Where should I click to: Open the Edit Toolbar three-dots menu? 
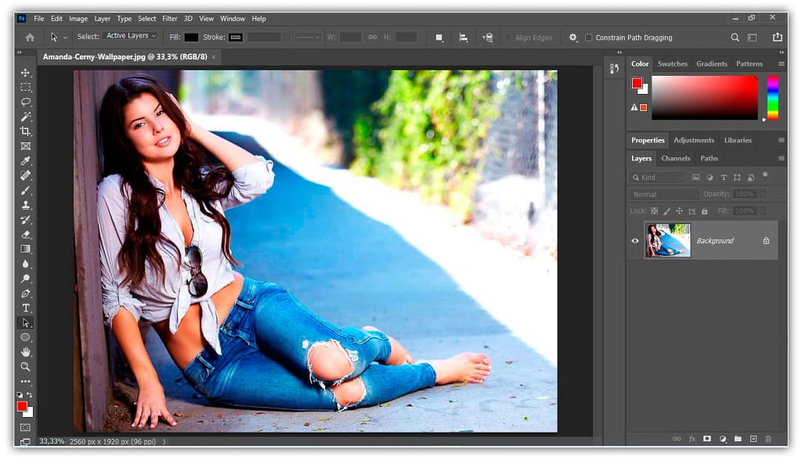click(x=26, y=381)
